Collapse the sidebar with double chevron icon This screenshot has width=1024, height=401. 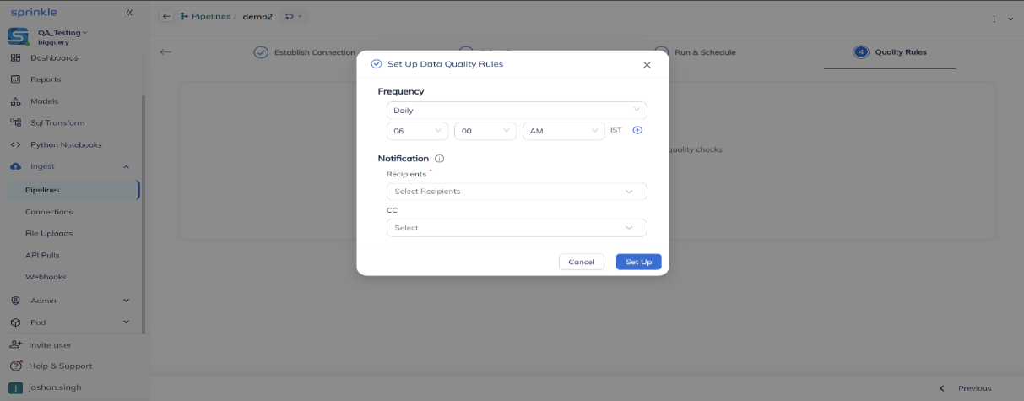tap(129, 13)
